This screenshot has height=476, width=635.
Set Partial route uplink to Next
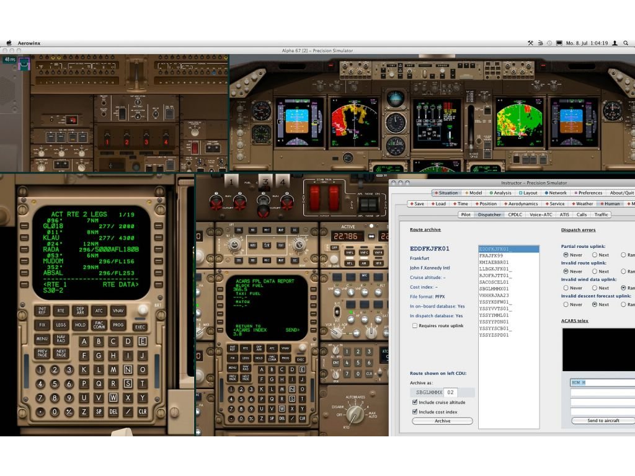[595, 255]
